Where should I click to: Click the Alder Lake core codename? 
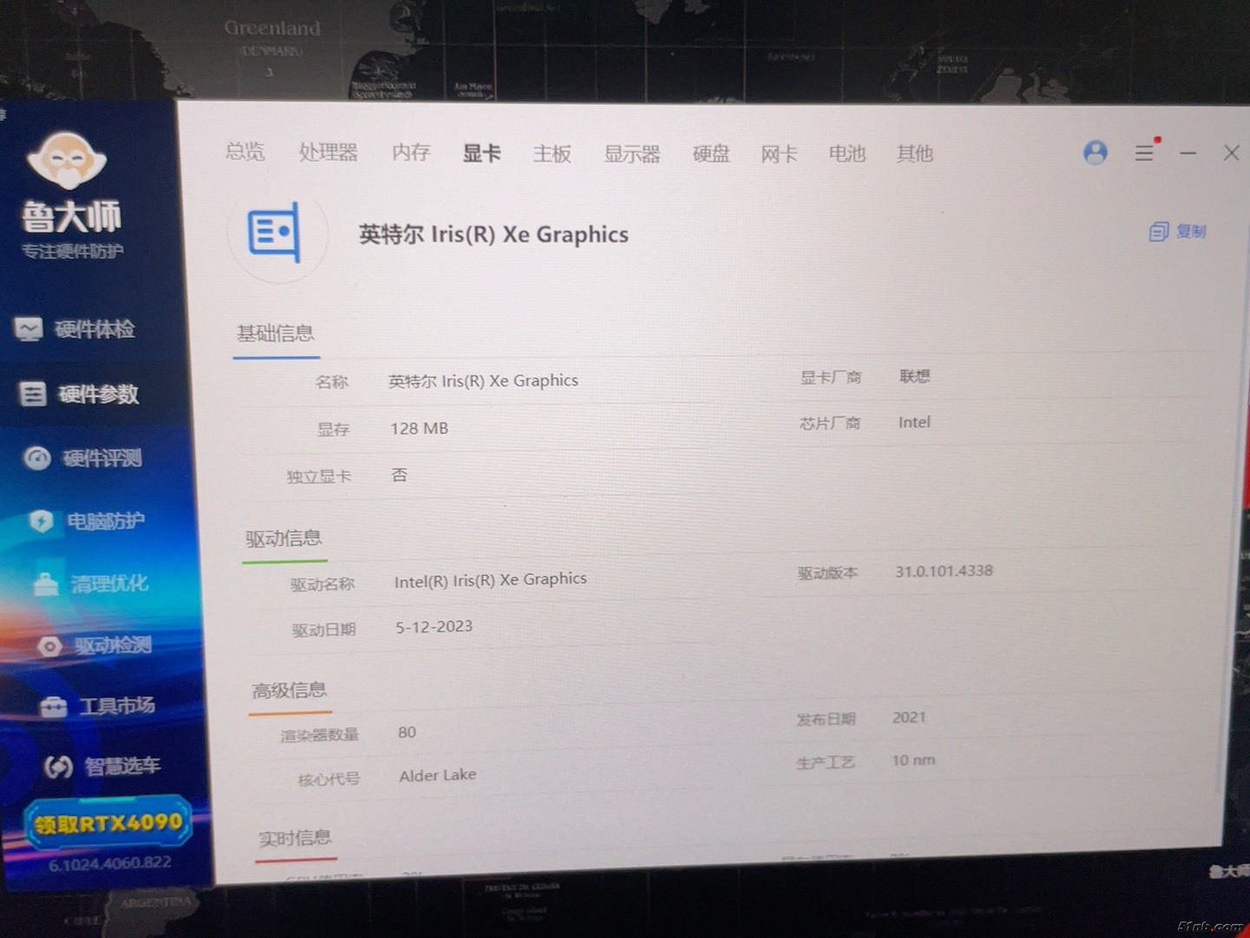pyautogui.click(x=437, y=775)
